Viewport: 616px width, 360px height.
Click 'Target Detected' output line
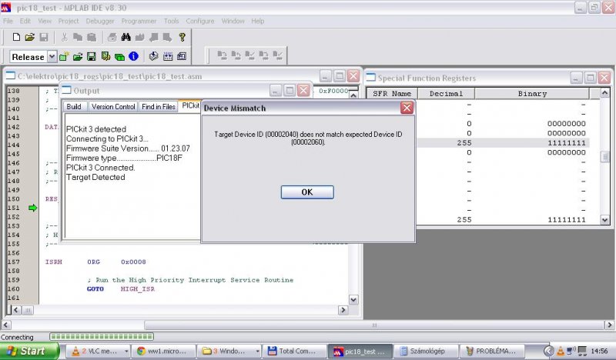(x=95, y=178)
